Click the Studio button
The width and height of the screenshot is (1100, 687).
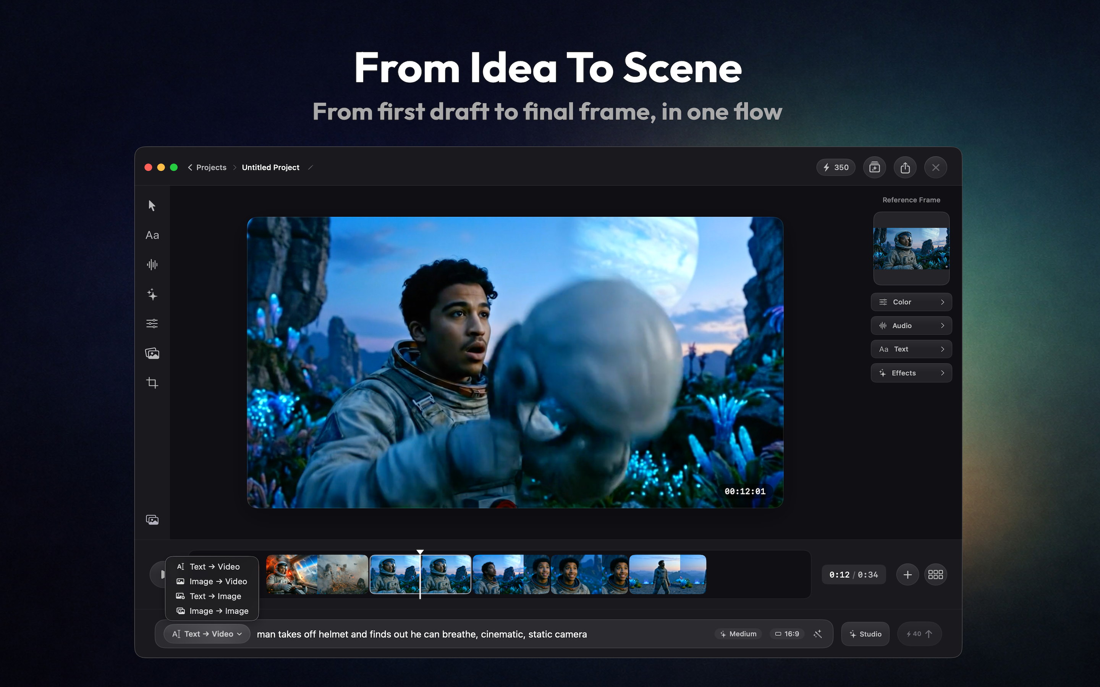pyautogui.click(x=865, y=634)
